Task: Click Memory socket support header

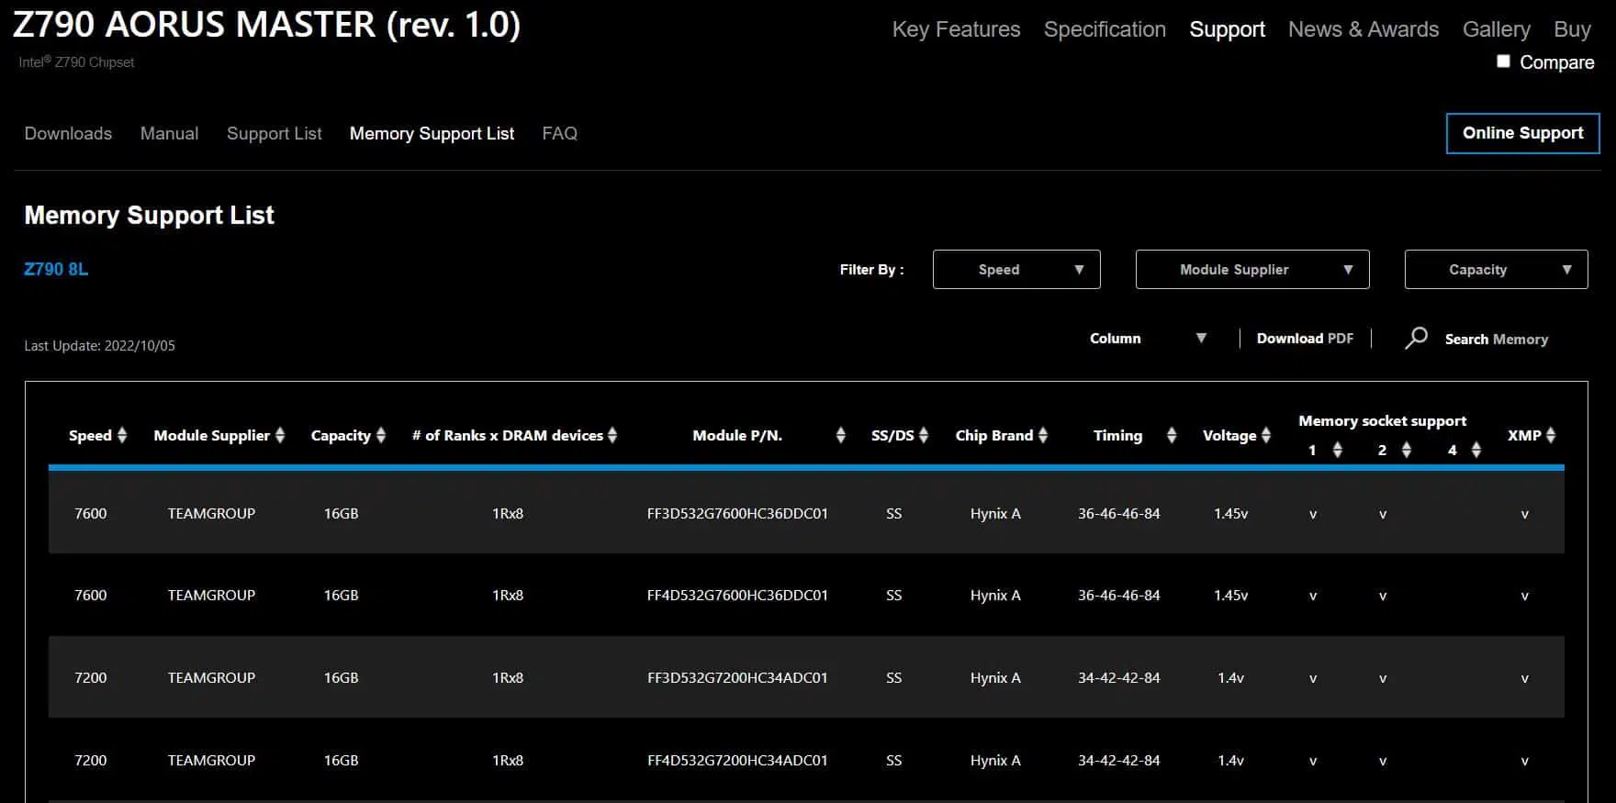Action: point(1382,420)
